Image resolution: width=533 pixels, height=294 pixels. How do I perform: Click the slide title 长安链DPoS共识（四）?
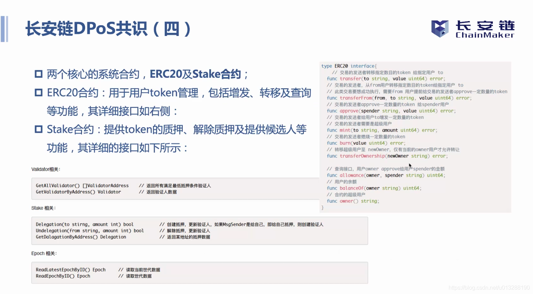click(x=108, y=29)
